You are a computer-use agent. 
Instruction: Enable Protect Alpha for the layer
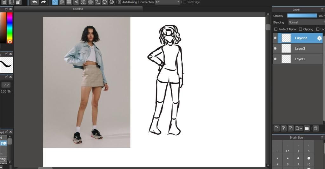pos(276,29)
